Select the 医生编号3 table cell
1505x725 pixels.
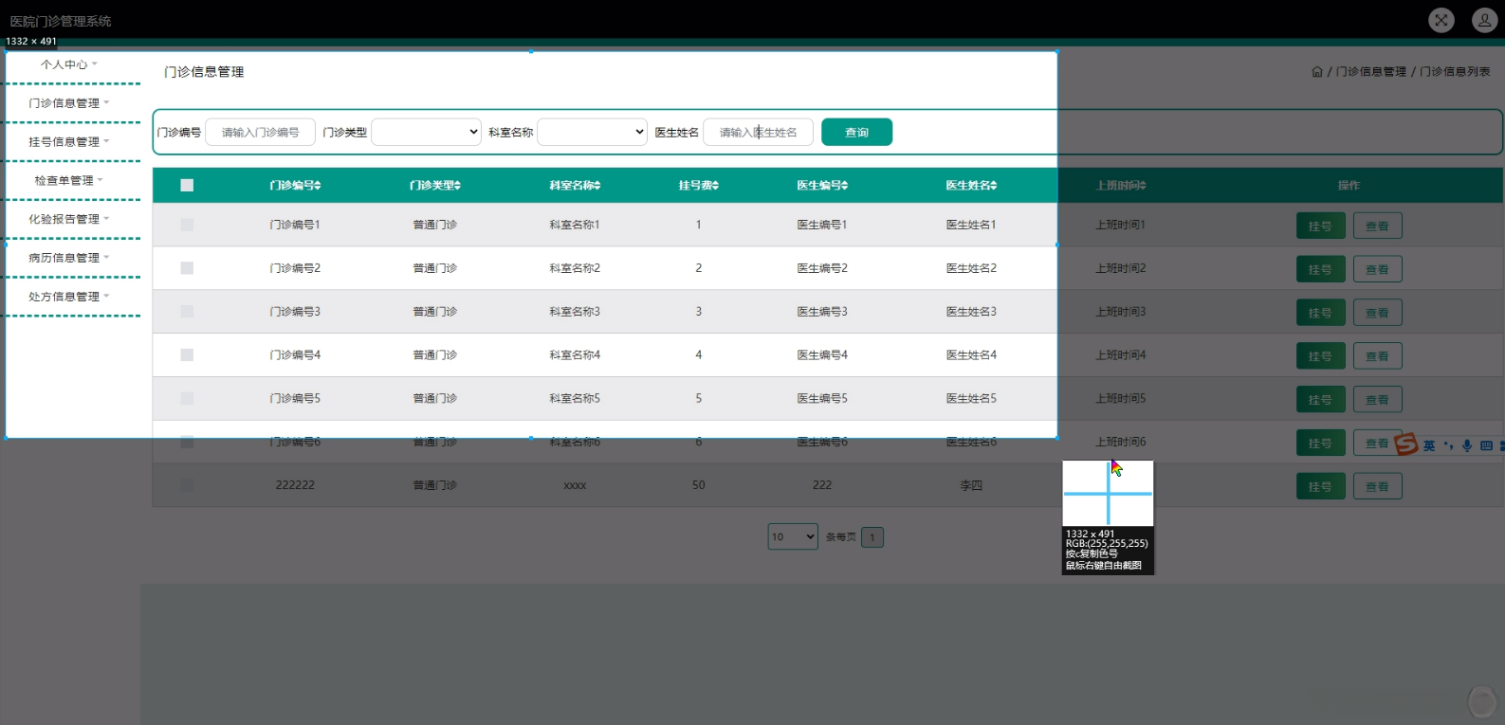point(822,312)
